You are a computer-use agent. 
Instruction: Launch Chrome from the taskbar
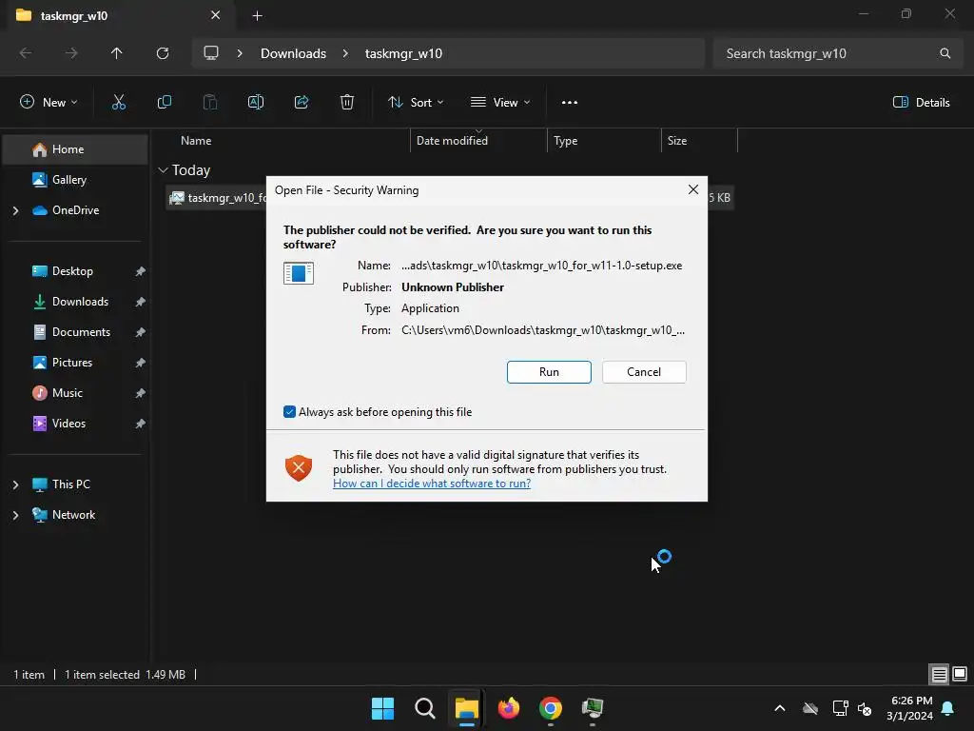point(551,708)
